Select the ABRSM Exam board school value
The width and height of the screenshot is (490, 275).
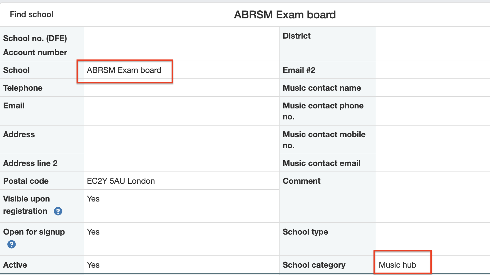point(124,70)
